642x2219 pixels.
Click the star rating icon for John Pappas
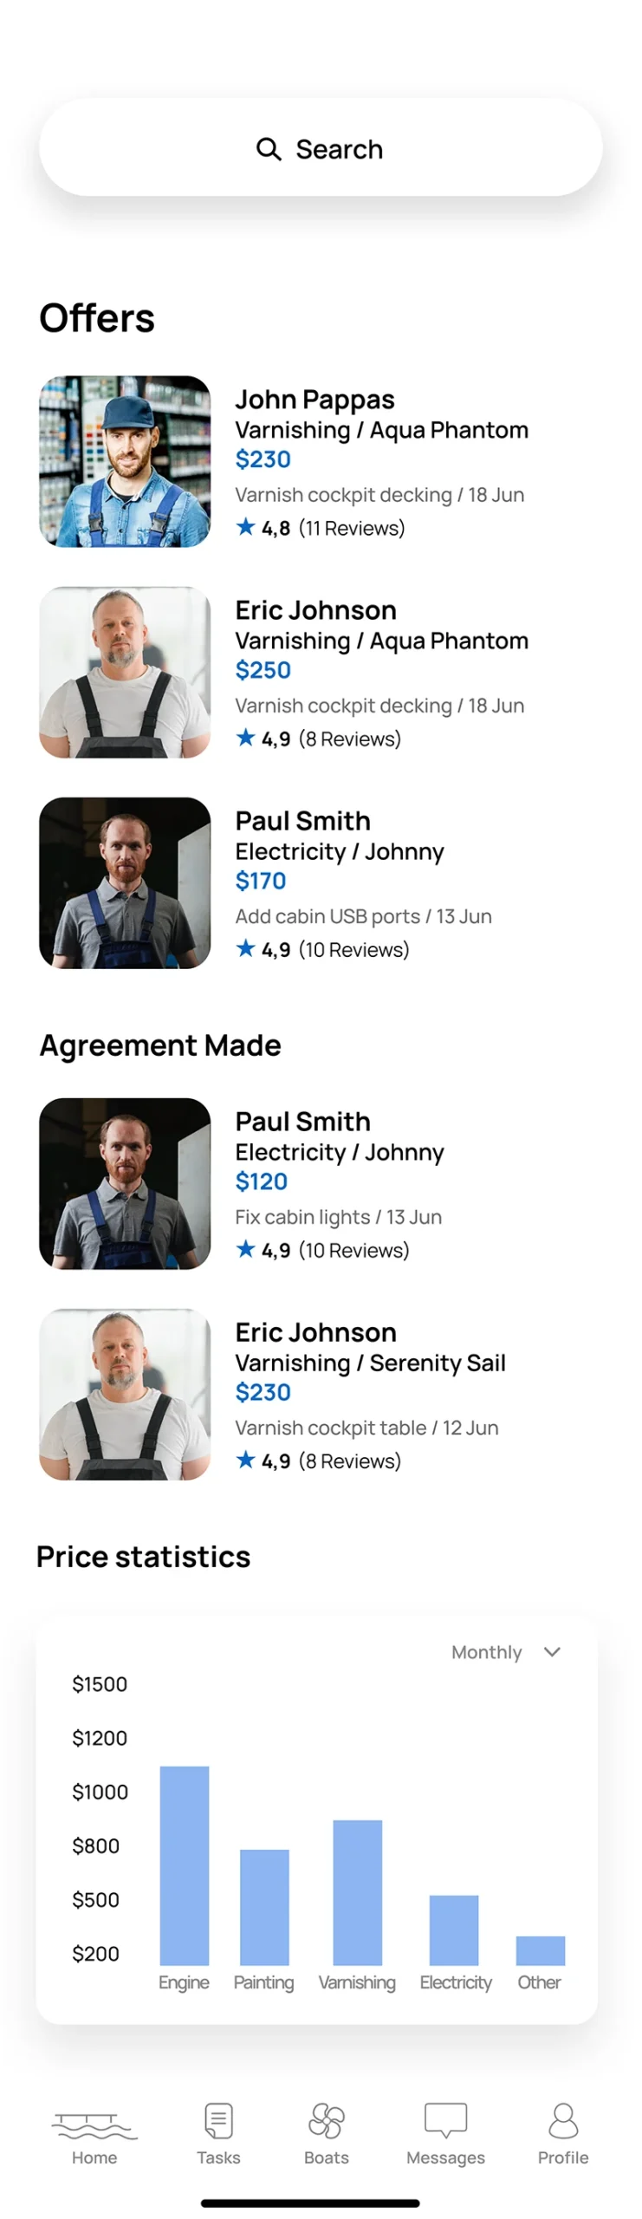[x=246, y=527]
